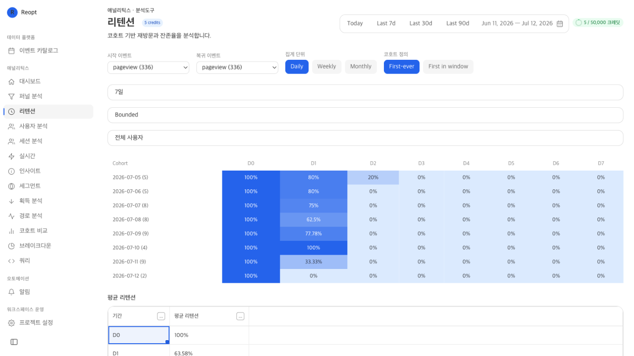Click the Cohort column header

point(120,163)
